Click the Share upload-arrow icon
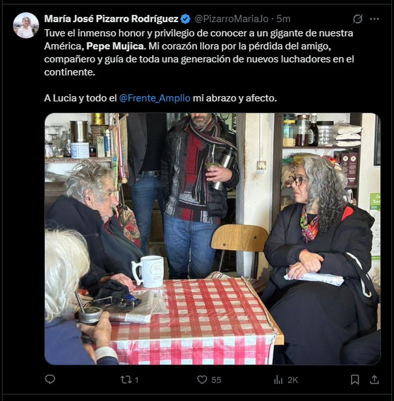The width and height of the screenshot is (394, 401). [375, 380]
